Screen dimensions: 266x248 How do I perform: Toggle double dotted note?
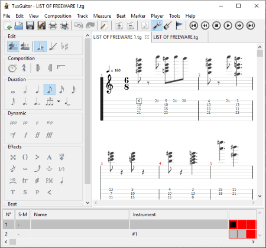[x=37, y=102]
